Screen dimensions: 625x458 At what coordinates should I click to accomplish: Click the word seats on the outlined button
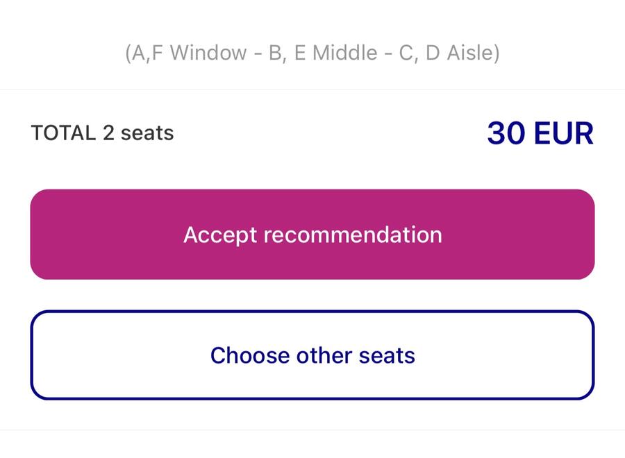[x=387, y=355]
